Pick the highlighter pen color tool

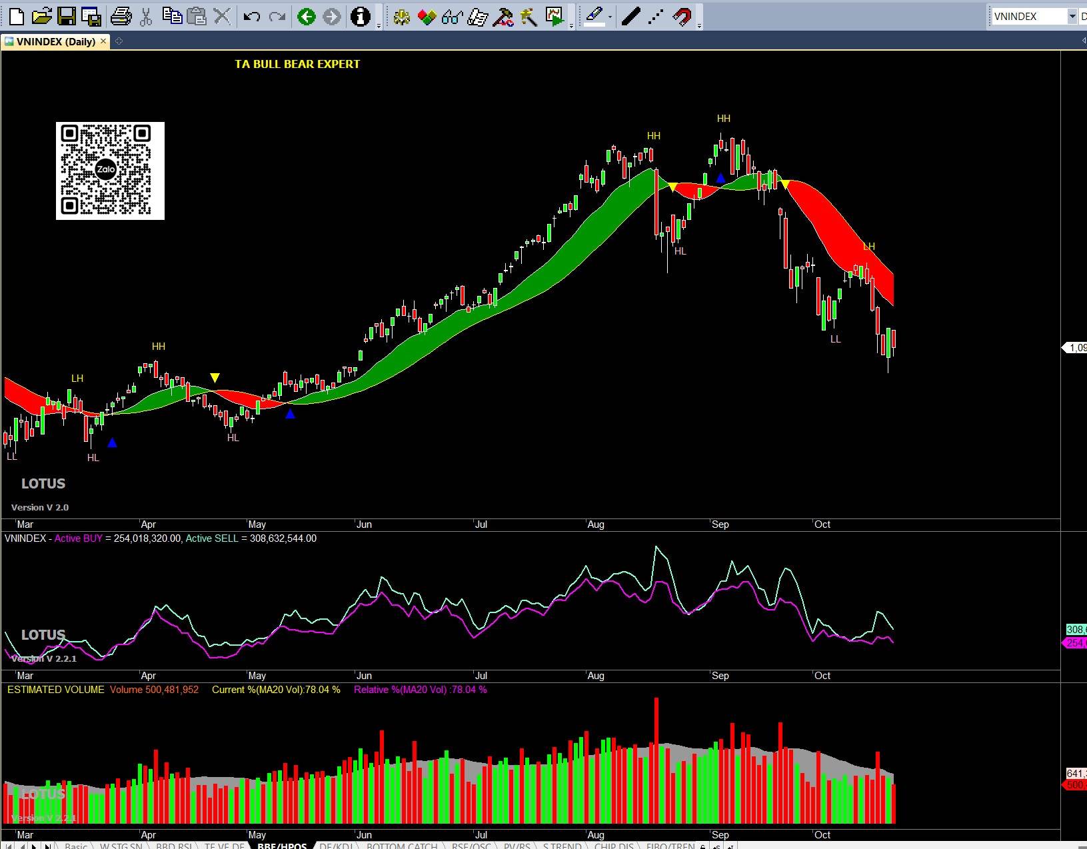click(594, 17)
